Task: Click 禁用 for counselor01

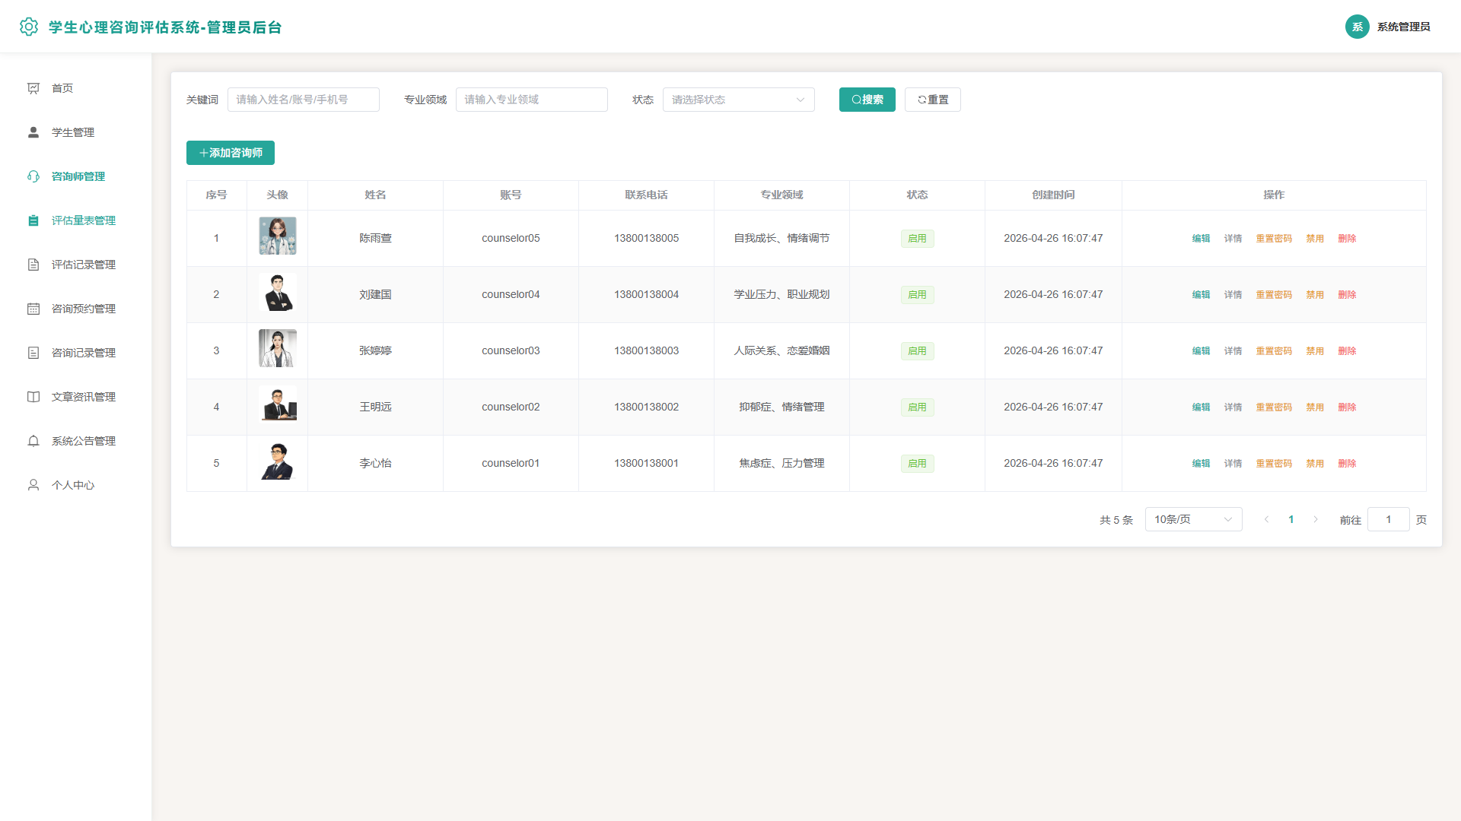Action: click(1315, 464)
